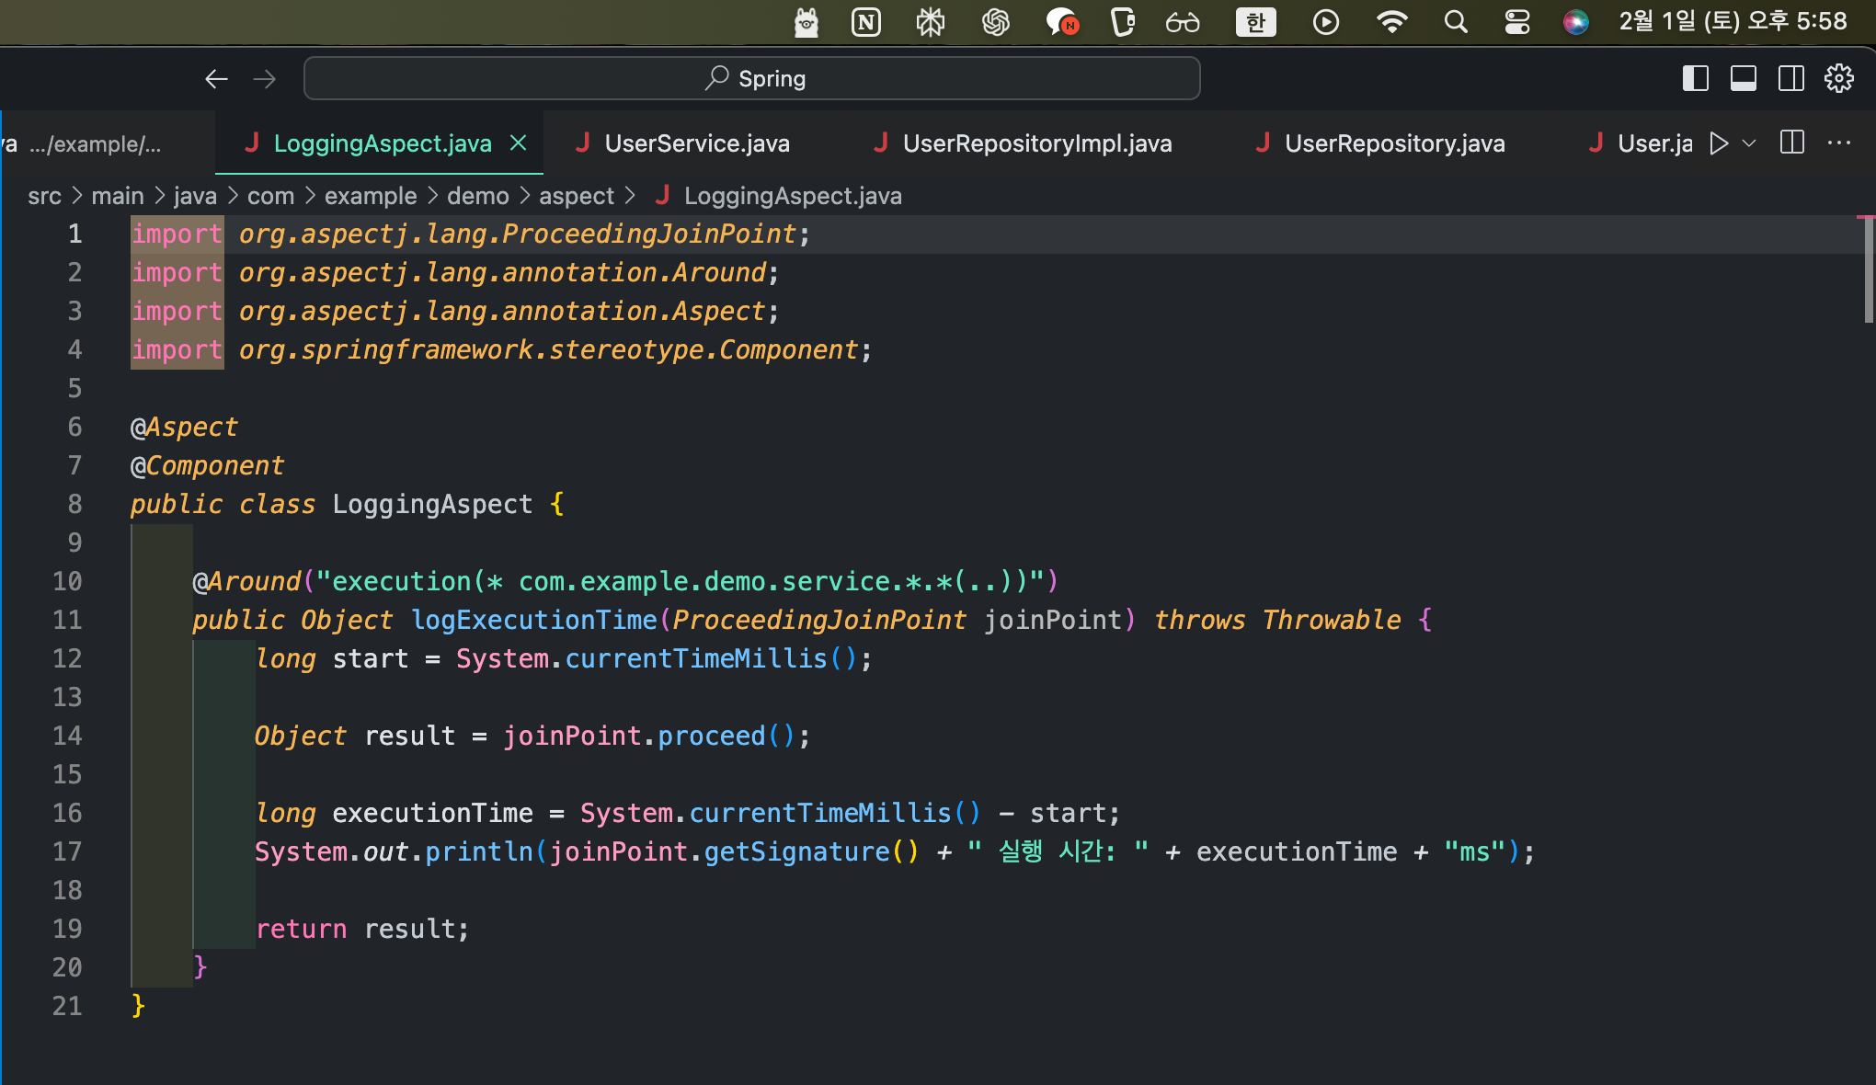The height and width of the screenshot is (1085, 1876).
Task: Expand the demo folder breadcrumb
Action: coord(477,196)
